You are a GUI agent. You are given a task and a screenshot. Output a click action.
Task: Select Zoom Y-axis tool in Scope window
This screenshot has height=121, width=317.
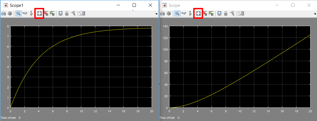[190, 13]
